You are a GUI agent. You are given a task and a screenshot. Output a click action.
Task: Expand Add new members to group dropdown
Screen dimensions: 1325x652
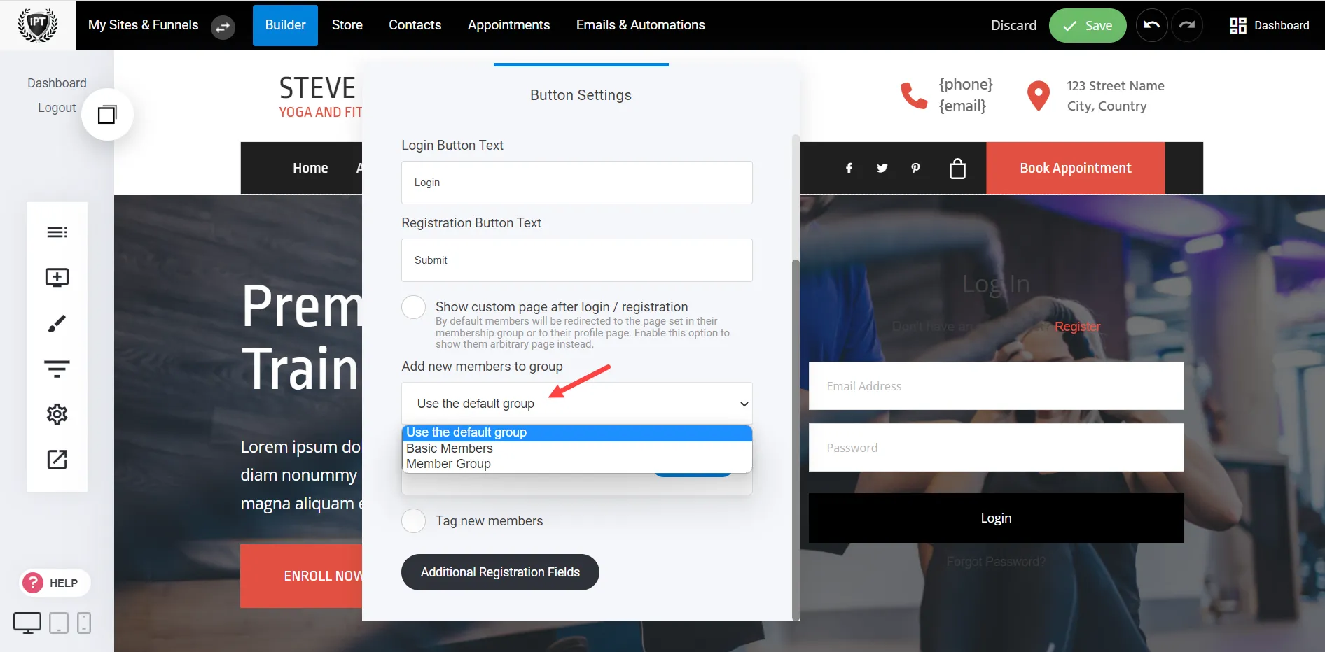(576, 404)
